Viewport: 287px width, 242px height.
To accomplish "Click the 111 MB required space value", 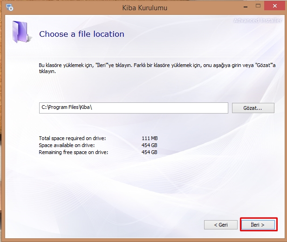I will (x=150, y=139).
